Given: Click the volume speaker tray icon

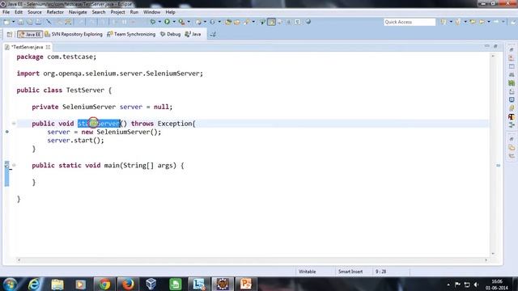Looking at the screenshot, I should pos(476,285).
